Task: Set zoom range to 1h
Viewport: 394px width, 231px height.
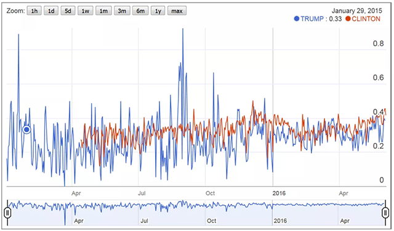Action: pyautogui.click(x=34, y=11)
